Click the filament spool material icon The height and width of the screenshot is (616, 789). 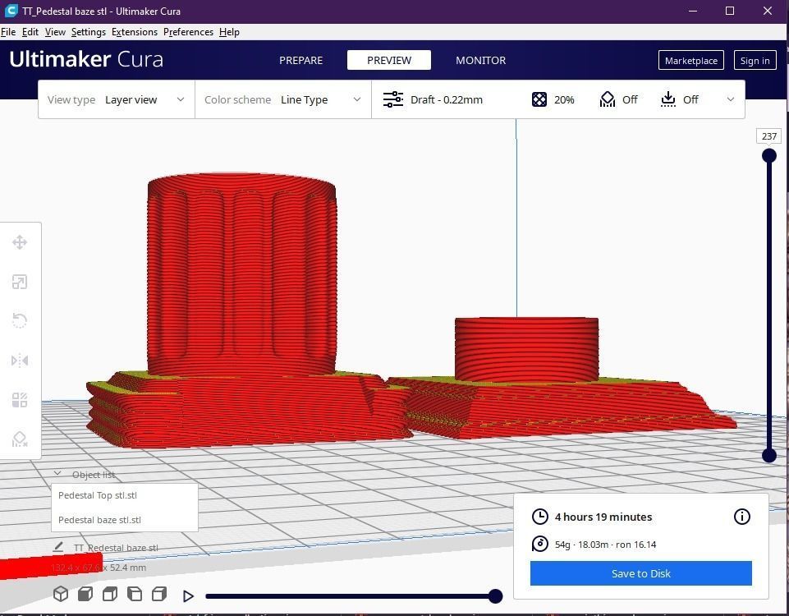click(540, 544)
